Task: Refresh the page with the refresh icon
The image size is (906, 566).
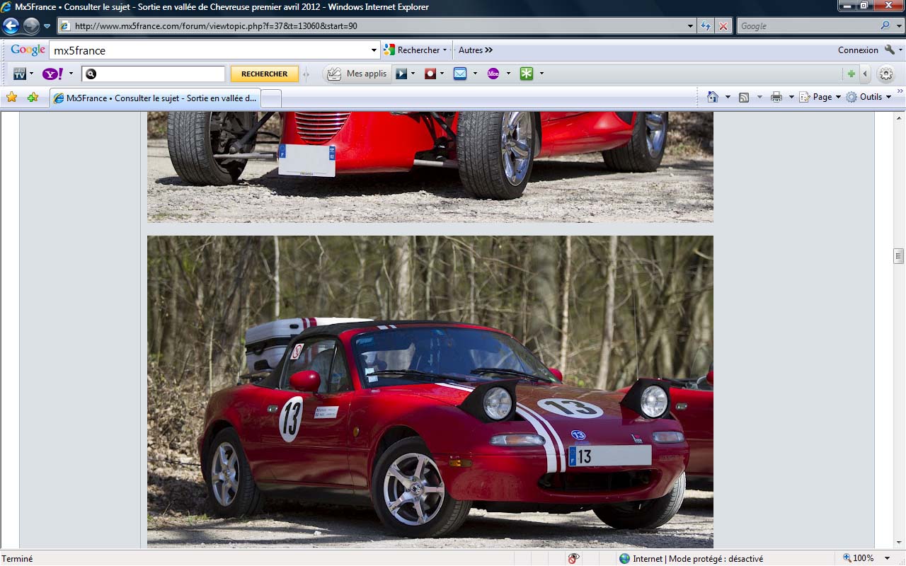Action: pyautogui.click(x=706, y=26)
